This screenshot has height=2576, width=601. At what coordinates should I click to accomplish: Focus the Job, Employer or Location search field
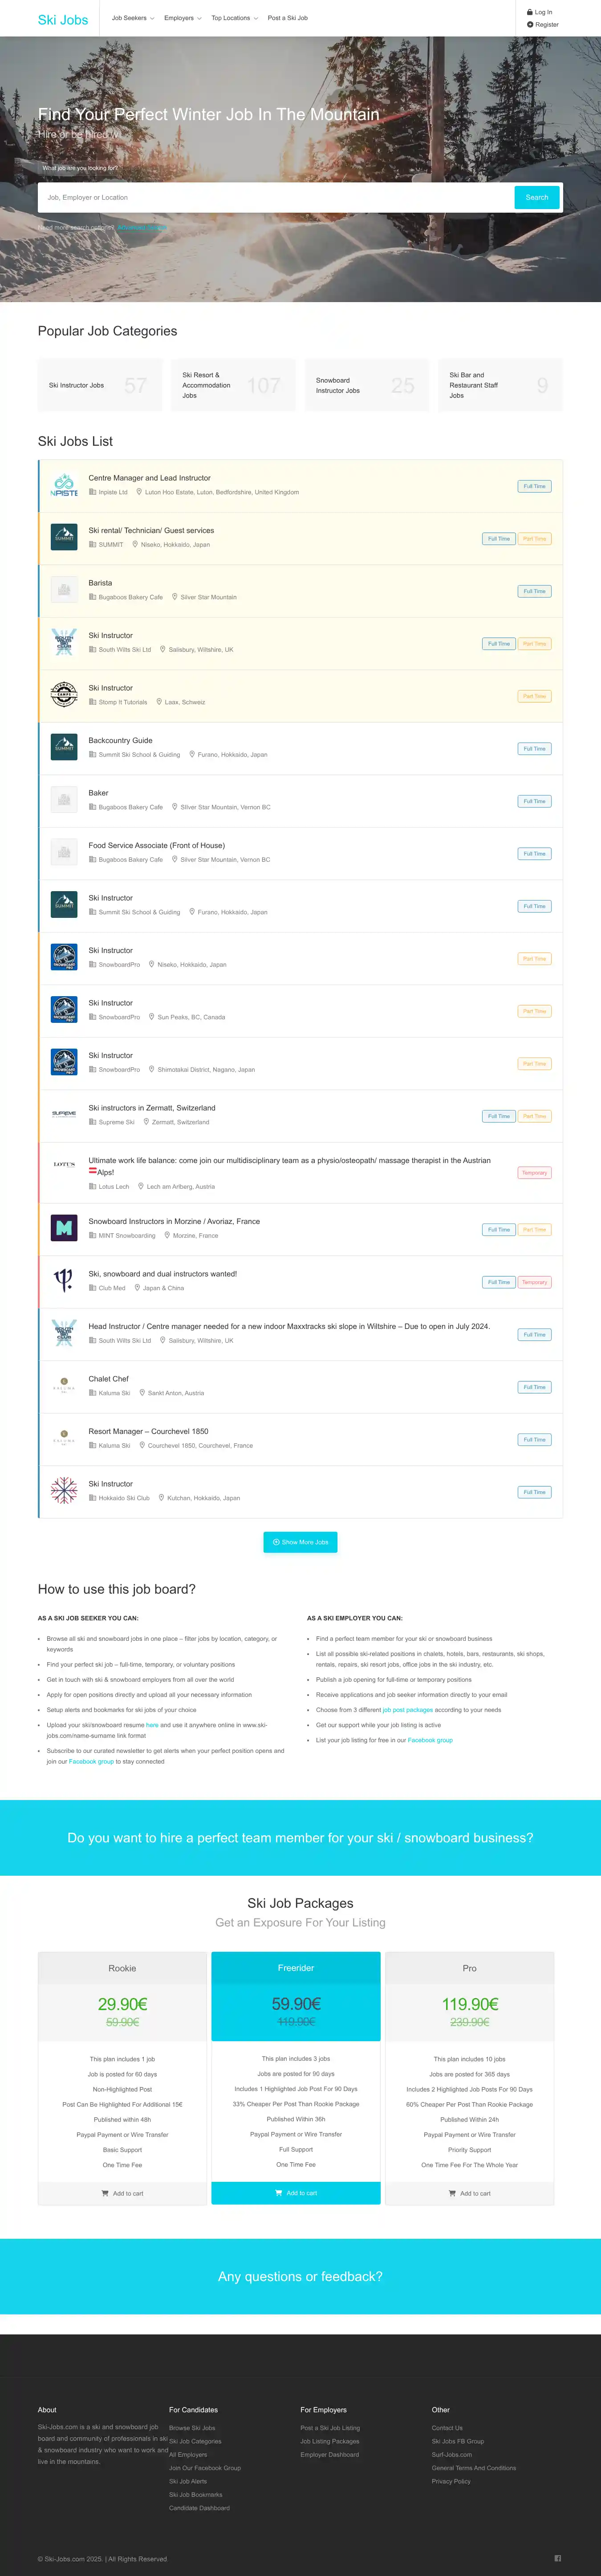[276, 197]
